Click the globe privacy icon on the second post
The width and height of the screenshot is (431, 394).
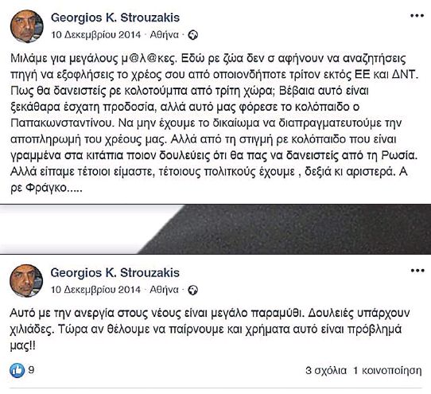pyautogui.click(x=193, y=290)
